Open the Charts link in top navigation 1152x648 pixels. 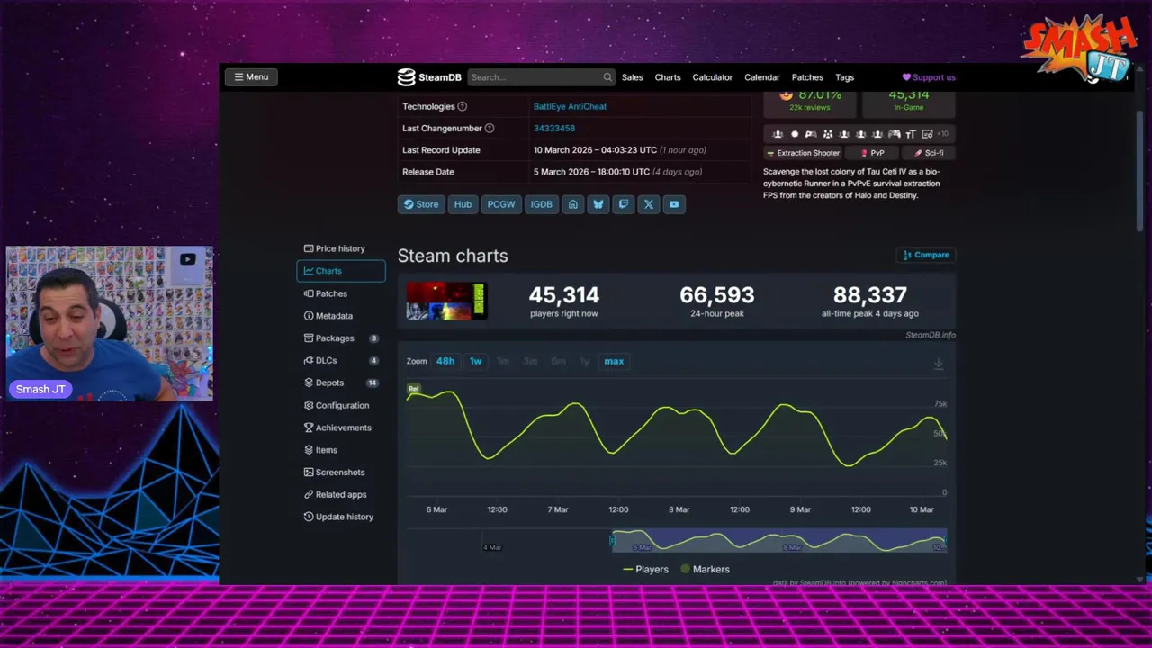coord(668,77)
